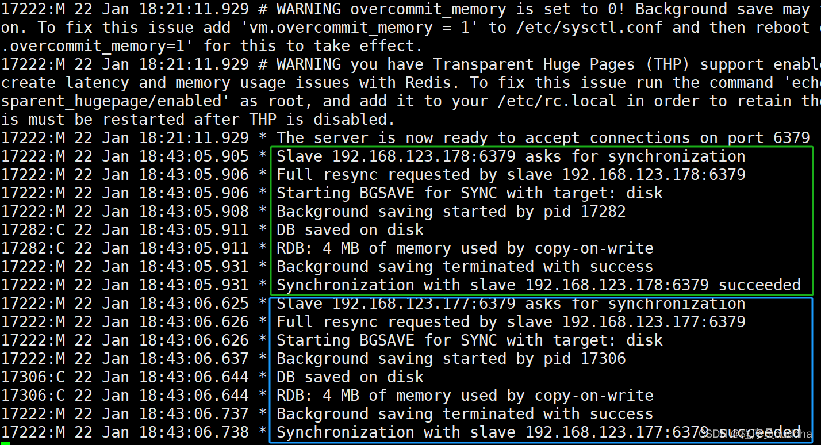Click the 'Transparent Huge Pages (THP)' warning text
Viewport: 821px width, 445px height.
point(562,64)
